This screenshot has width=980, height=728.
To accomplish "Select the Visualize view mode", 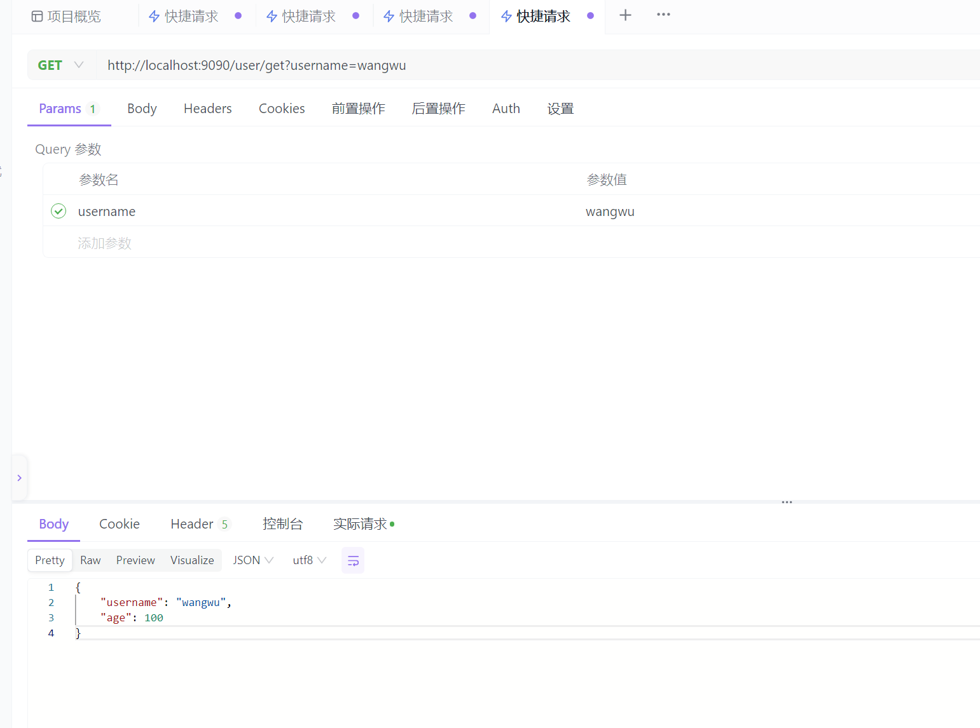I will (192, 560).
